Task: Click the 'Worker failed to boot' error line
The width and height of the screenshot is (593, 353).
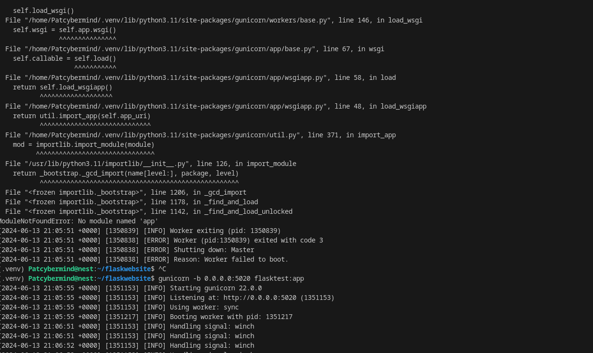Action: (x=144, y=259)
